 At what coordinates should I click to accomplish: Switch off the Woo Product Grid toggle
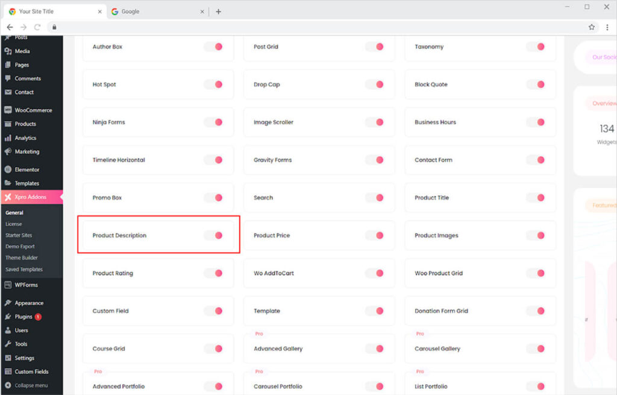(x=535, y=273)
